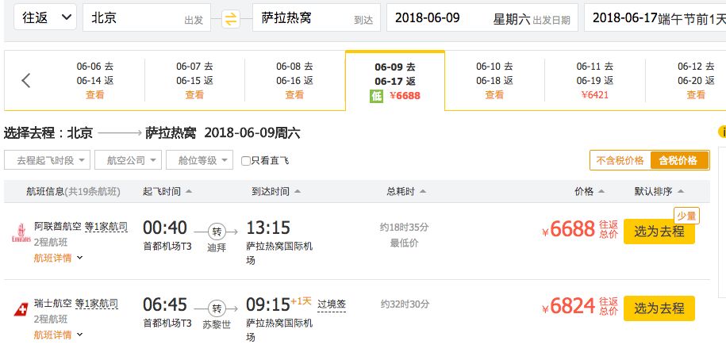This screenshot has width=726, height=356.
Task: Select the 06-10 to 06-18 date tab
Action: point(494,81)
